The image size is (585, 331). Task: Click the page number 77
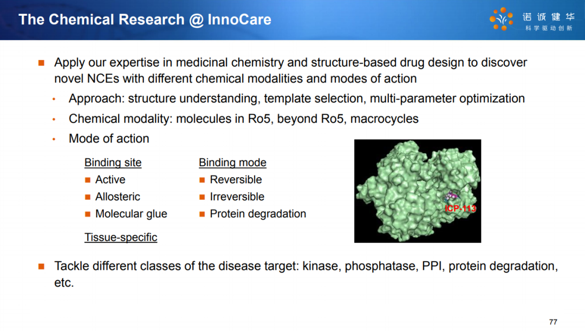click(553, 322)
